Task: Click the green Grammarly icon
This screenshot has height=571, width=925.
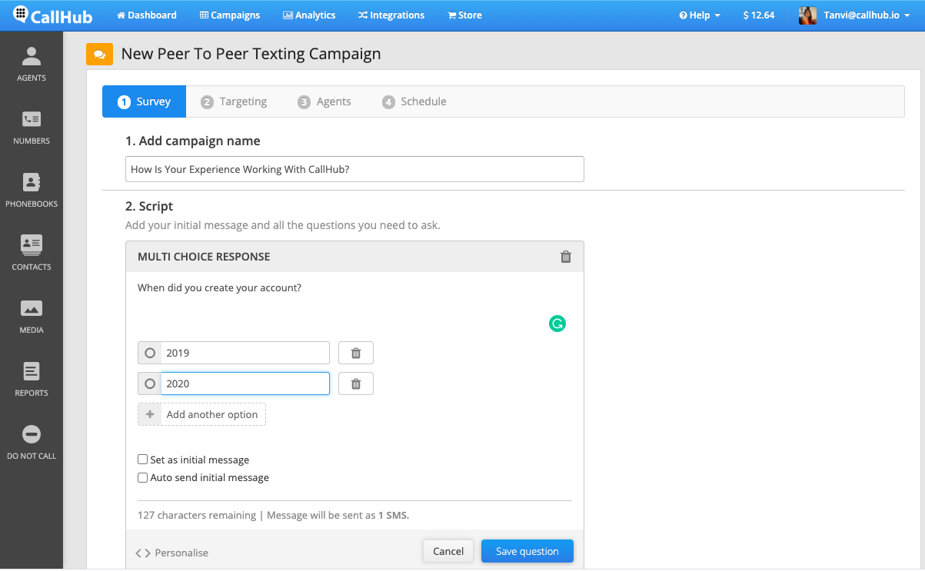Action: click(x=557, y=324)
